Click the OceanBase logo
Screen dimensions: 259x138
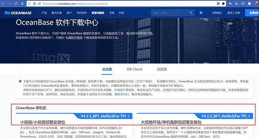pyautogui.click(x=18, y=13)
